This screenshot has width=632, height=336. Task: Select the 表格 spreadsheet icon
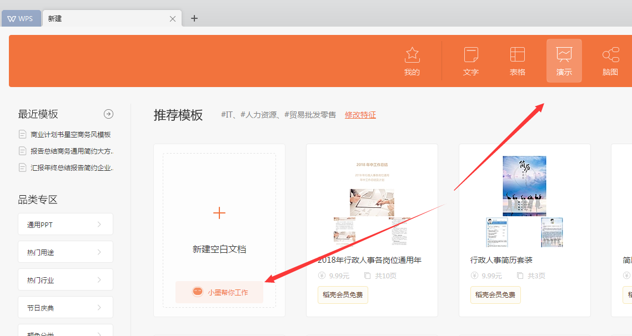pos(517,55)
